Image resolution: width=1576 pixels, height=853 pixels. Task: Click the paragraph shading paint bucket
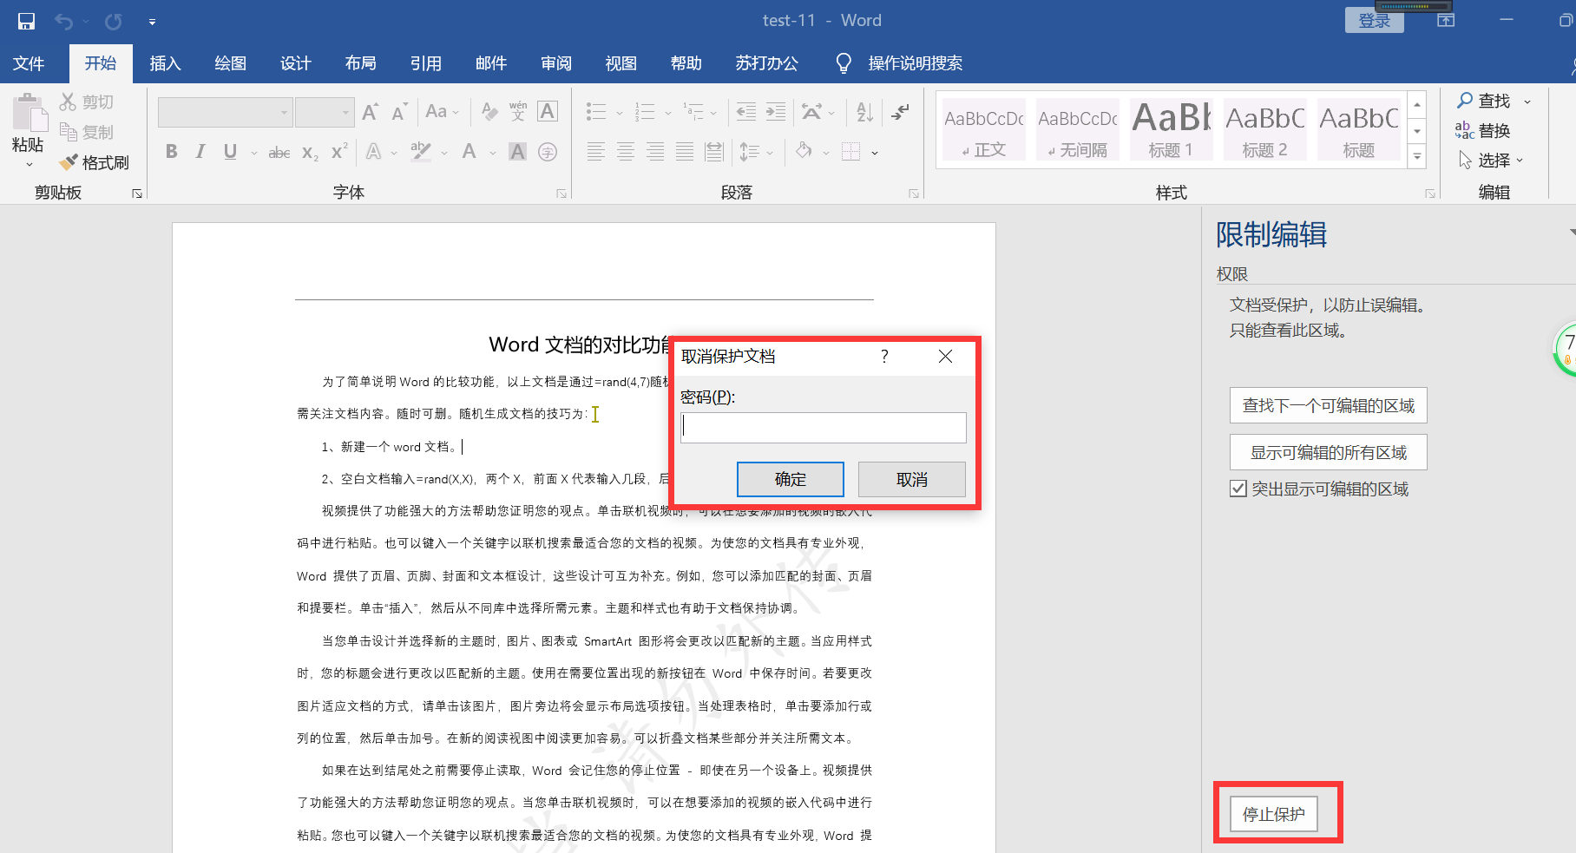tap(804, 152)
